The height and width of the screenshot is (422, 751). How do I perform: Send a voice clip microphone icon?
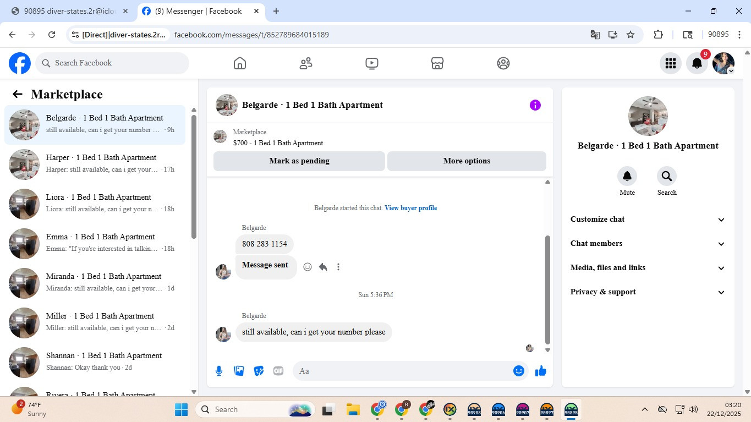click(219, 371)
